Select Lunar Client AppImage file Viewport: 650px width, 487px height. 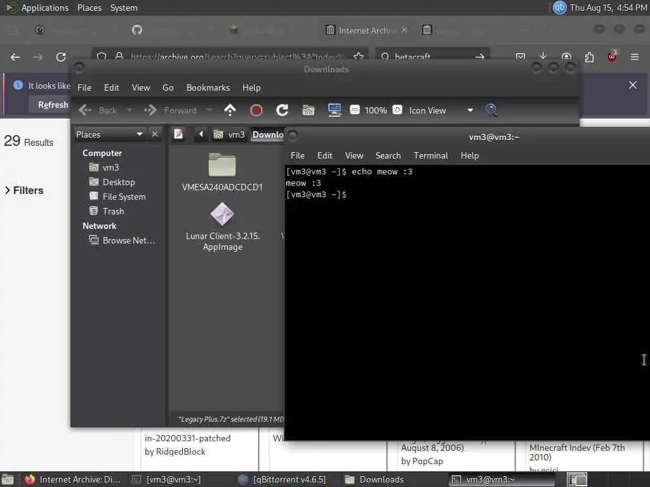pos(223,227)
